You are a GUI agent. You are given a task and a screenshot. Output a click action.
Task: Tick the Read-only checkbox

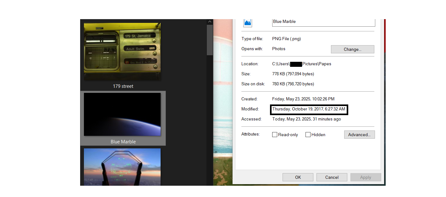275,135
